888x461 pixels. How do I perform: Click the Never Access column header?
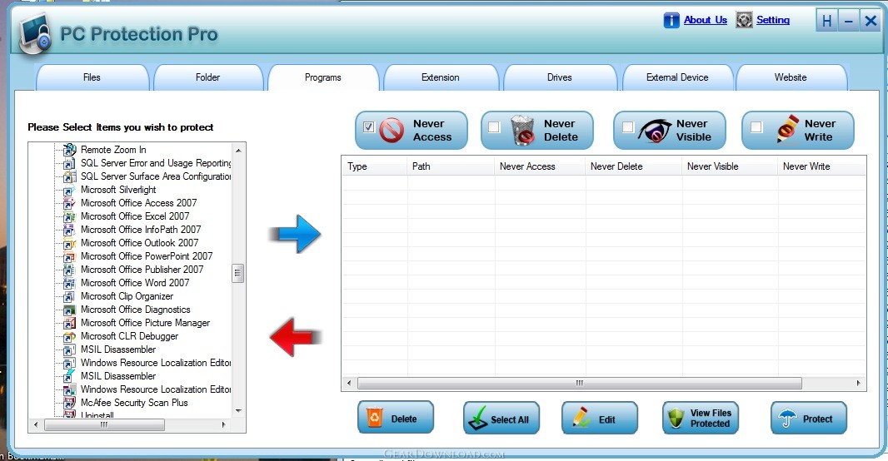pyautogui.click(x=541, y=166)
